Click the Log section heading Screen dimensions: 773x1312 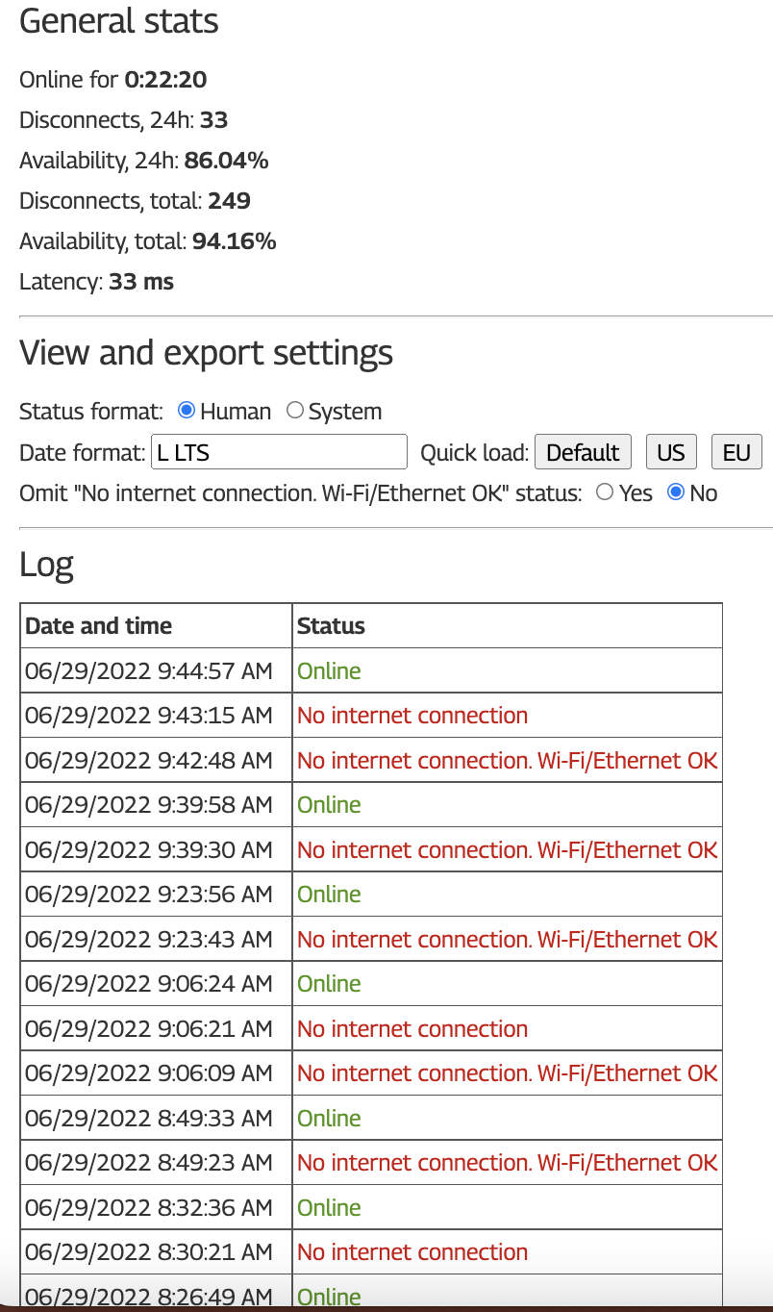45,566
